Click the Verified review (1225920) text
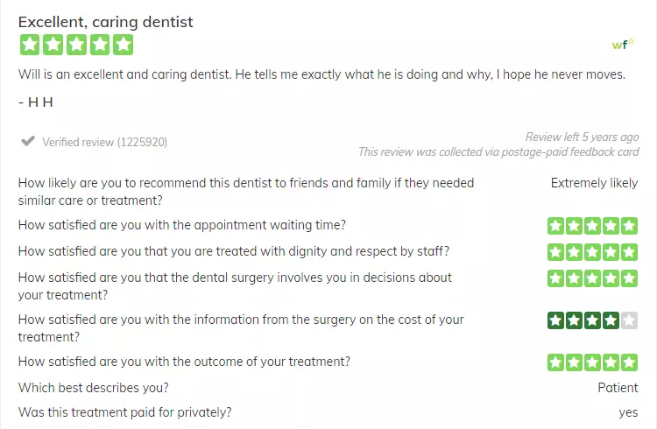 [x=105, y=143]
